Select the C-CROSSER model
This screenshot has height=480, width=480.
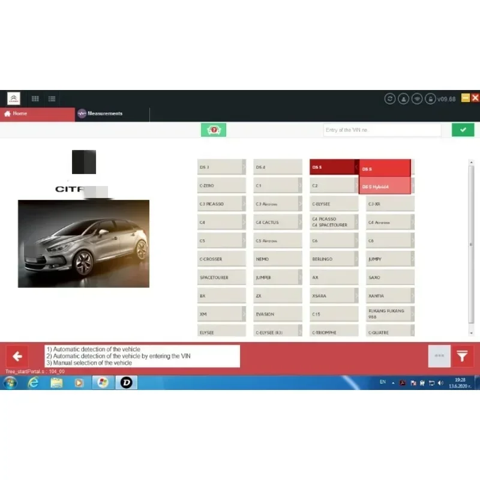(221, 259)
